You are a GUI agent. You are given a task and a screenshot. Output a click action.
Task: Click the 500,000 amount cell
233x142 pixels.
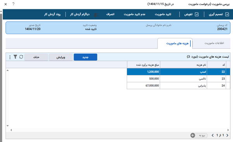[x=143, y=79]
